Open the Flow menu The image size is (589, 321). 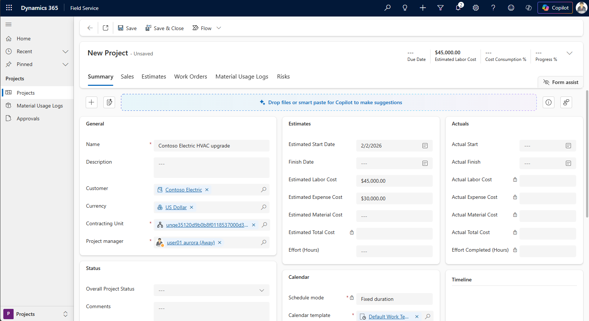[x=202, y=28]
